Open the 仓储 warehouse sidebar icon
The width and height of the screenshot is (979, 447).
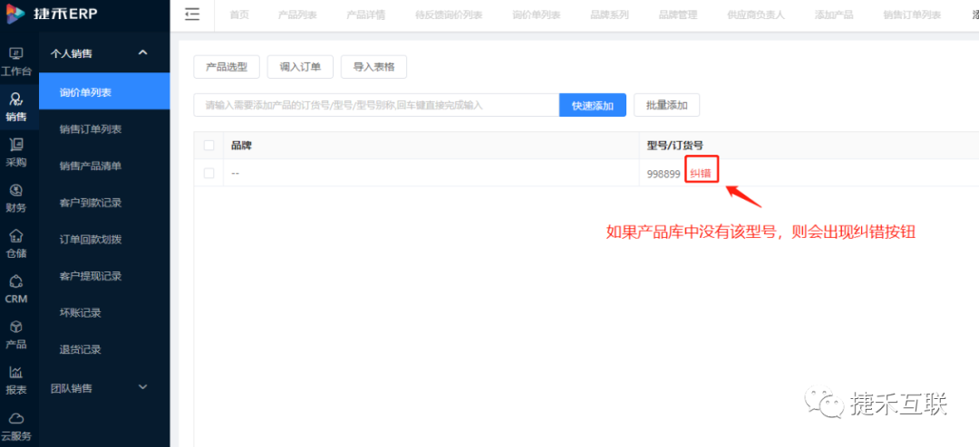tap(16, 243)
